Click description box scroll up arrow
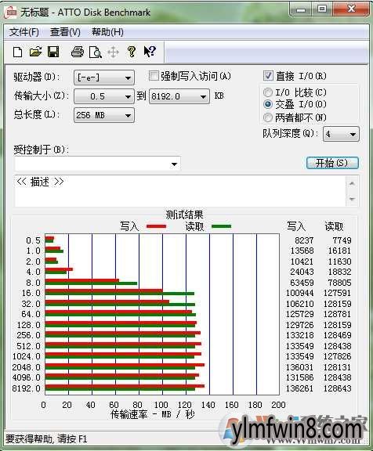 [x=352, y=183]
